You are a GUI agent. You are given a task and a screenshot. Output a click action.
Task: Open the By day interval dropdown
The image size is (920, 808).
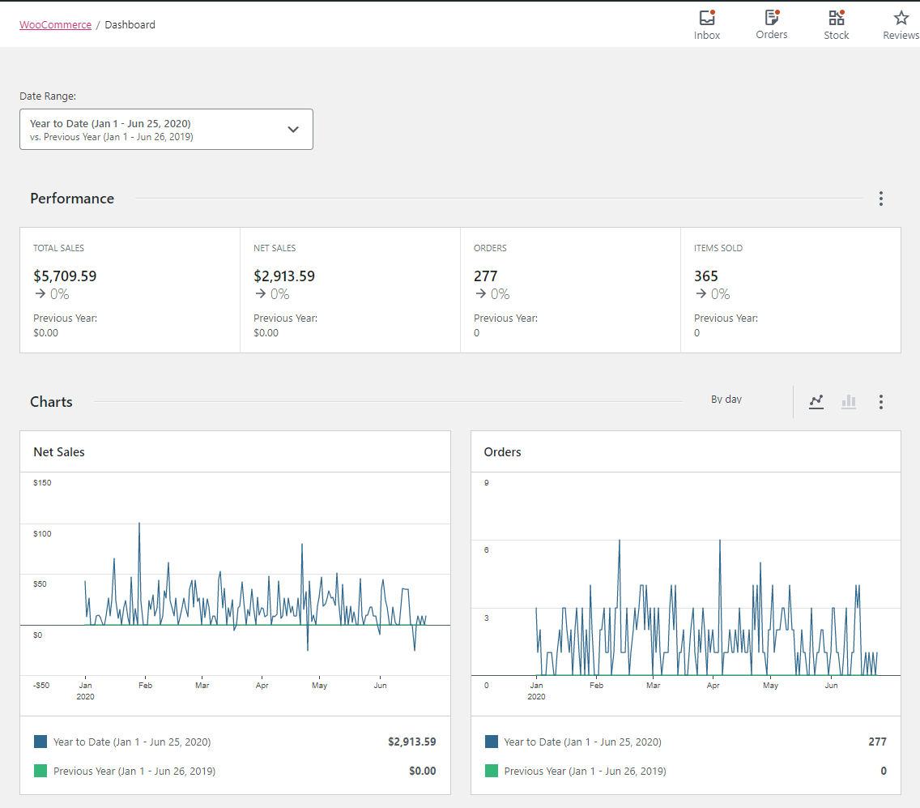[726, 400]
